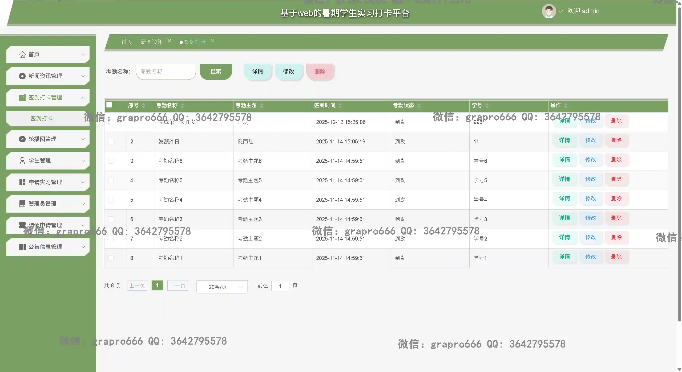This screenshot has height=372, width=682.
Task: Click the announcement info management icon
Action: point(22,247)
